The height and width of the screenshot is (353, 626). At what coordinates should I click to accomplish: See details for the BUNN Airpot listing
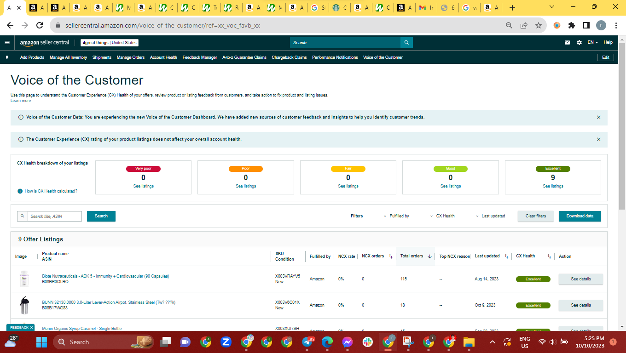point(581,305)
